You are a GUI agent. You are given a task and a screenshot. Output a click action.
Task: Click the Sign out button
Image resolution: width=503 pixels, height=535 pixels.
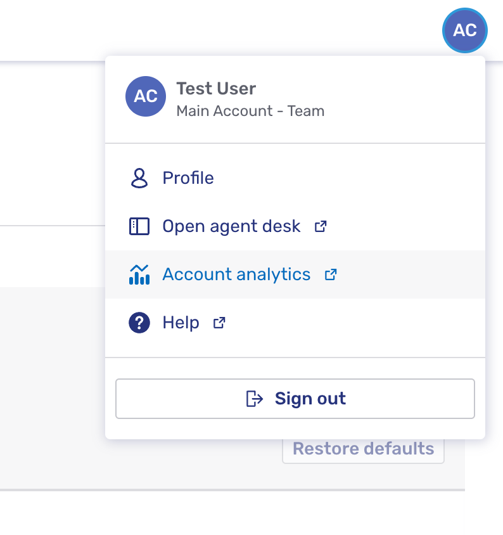[295, 398]
